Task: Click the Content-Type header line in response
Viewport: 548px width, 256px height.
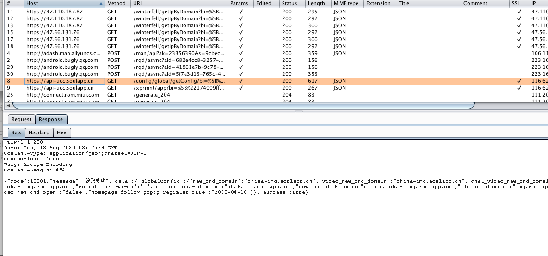Action: point(75,153)
